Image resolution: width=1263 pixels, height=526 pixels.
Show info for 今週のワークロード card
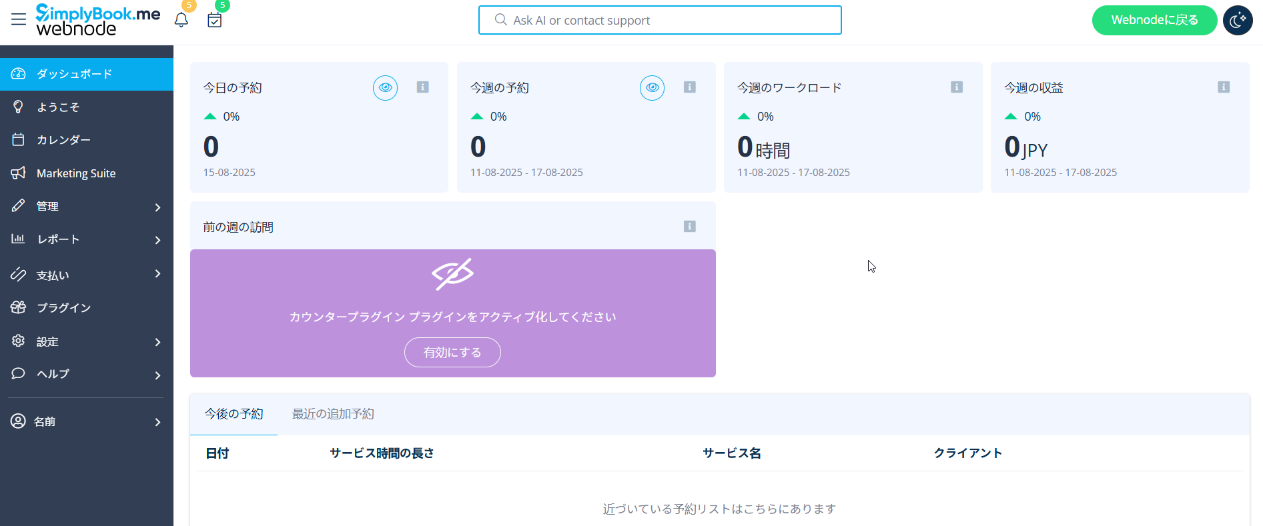pyautogui.click(x=957, y=87)
